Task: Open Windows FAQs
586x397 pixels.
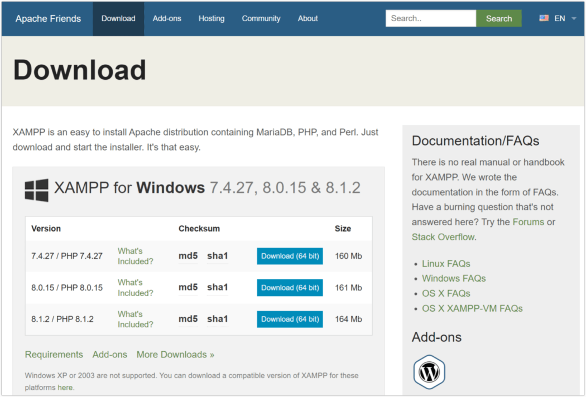Action: (x=454, y=279)
